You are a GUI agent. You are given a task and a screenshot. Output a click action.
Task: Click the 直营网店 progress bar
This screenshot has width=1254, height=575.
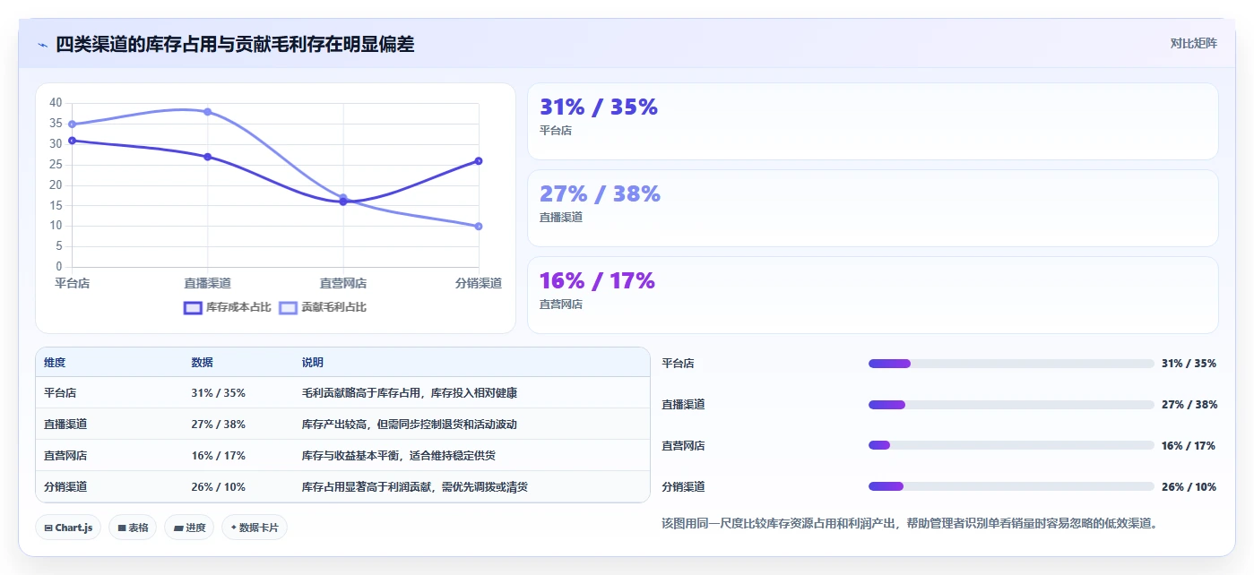1011,445
